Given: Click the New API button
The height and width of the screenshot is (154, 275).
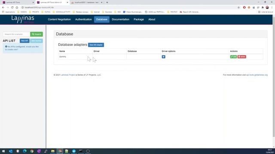Looking at the screenshot, I should pyautogui.click(x=24, y=41).
